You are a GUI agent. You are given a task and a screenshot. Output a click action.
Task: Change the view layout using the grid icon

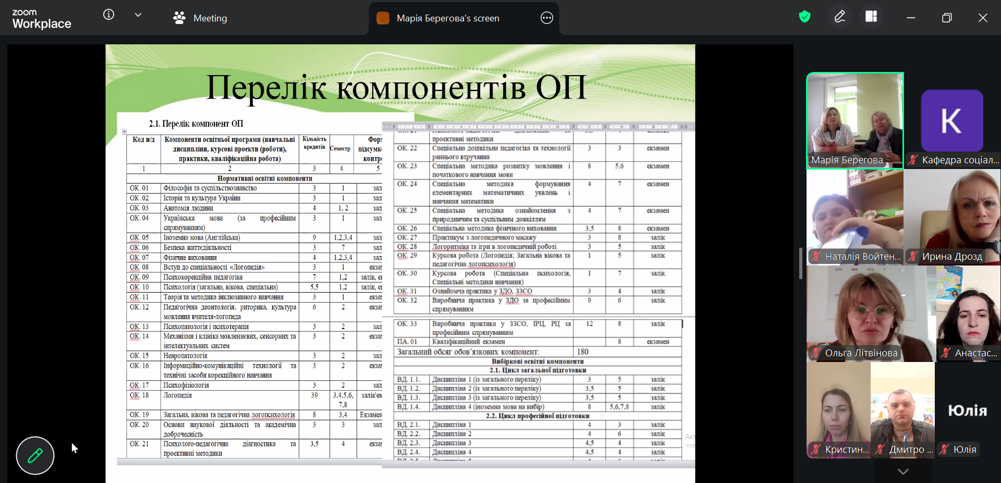tap(871, 17)
